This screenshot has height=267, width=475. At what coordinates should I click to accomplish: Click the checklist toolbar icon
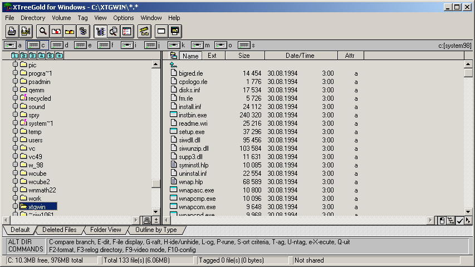pos(127,31)
